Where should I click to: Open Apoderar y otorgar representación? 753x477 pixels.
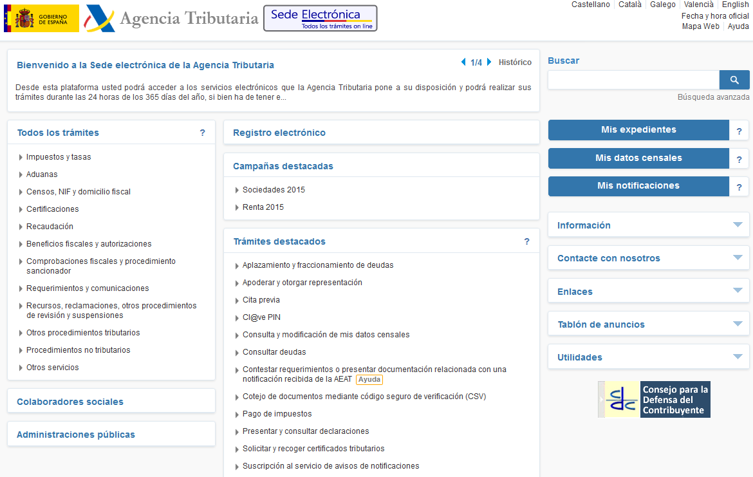[302, 283]
